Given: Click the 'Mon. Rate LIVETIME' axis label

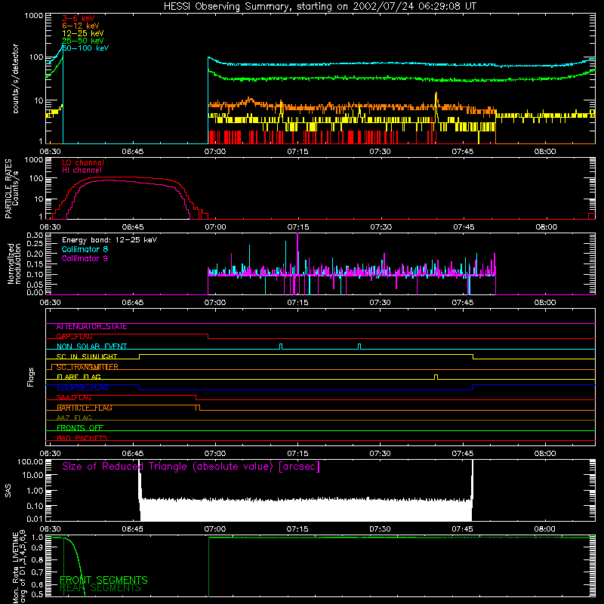Looking at the screenshot, I should point(20,567).
